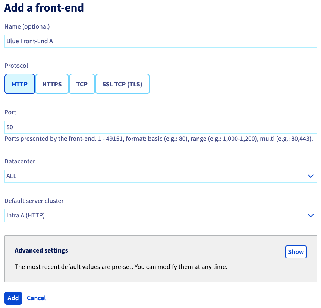Click the 'Port' label
Viewport: 321px width, 308px height.
10,112
